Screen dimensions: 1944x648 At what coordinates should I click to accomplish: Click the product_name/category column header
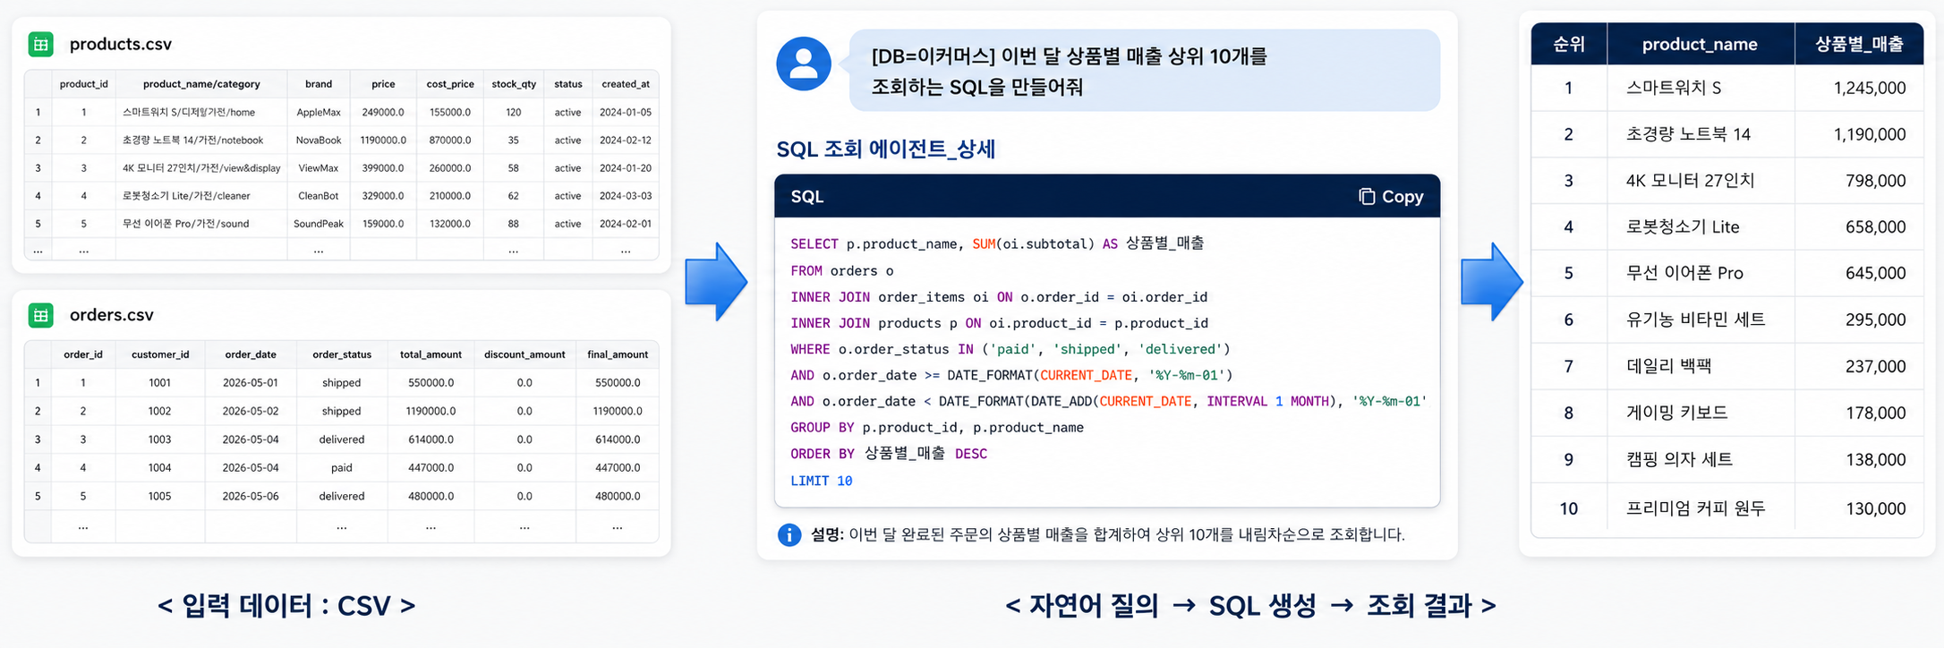201,84
